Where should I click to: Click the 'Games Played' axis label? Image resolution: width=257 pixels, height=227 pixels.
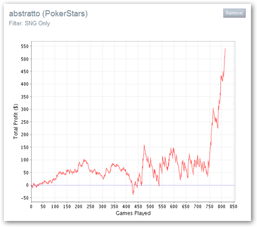click(133, 213)
